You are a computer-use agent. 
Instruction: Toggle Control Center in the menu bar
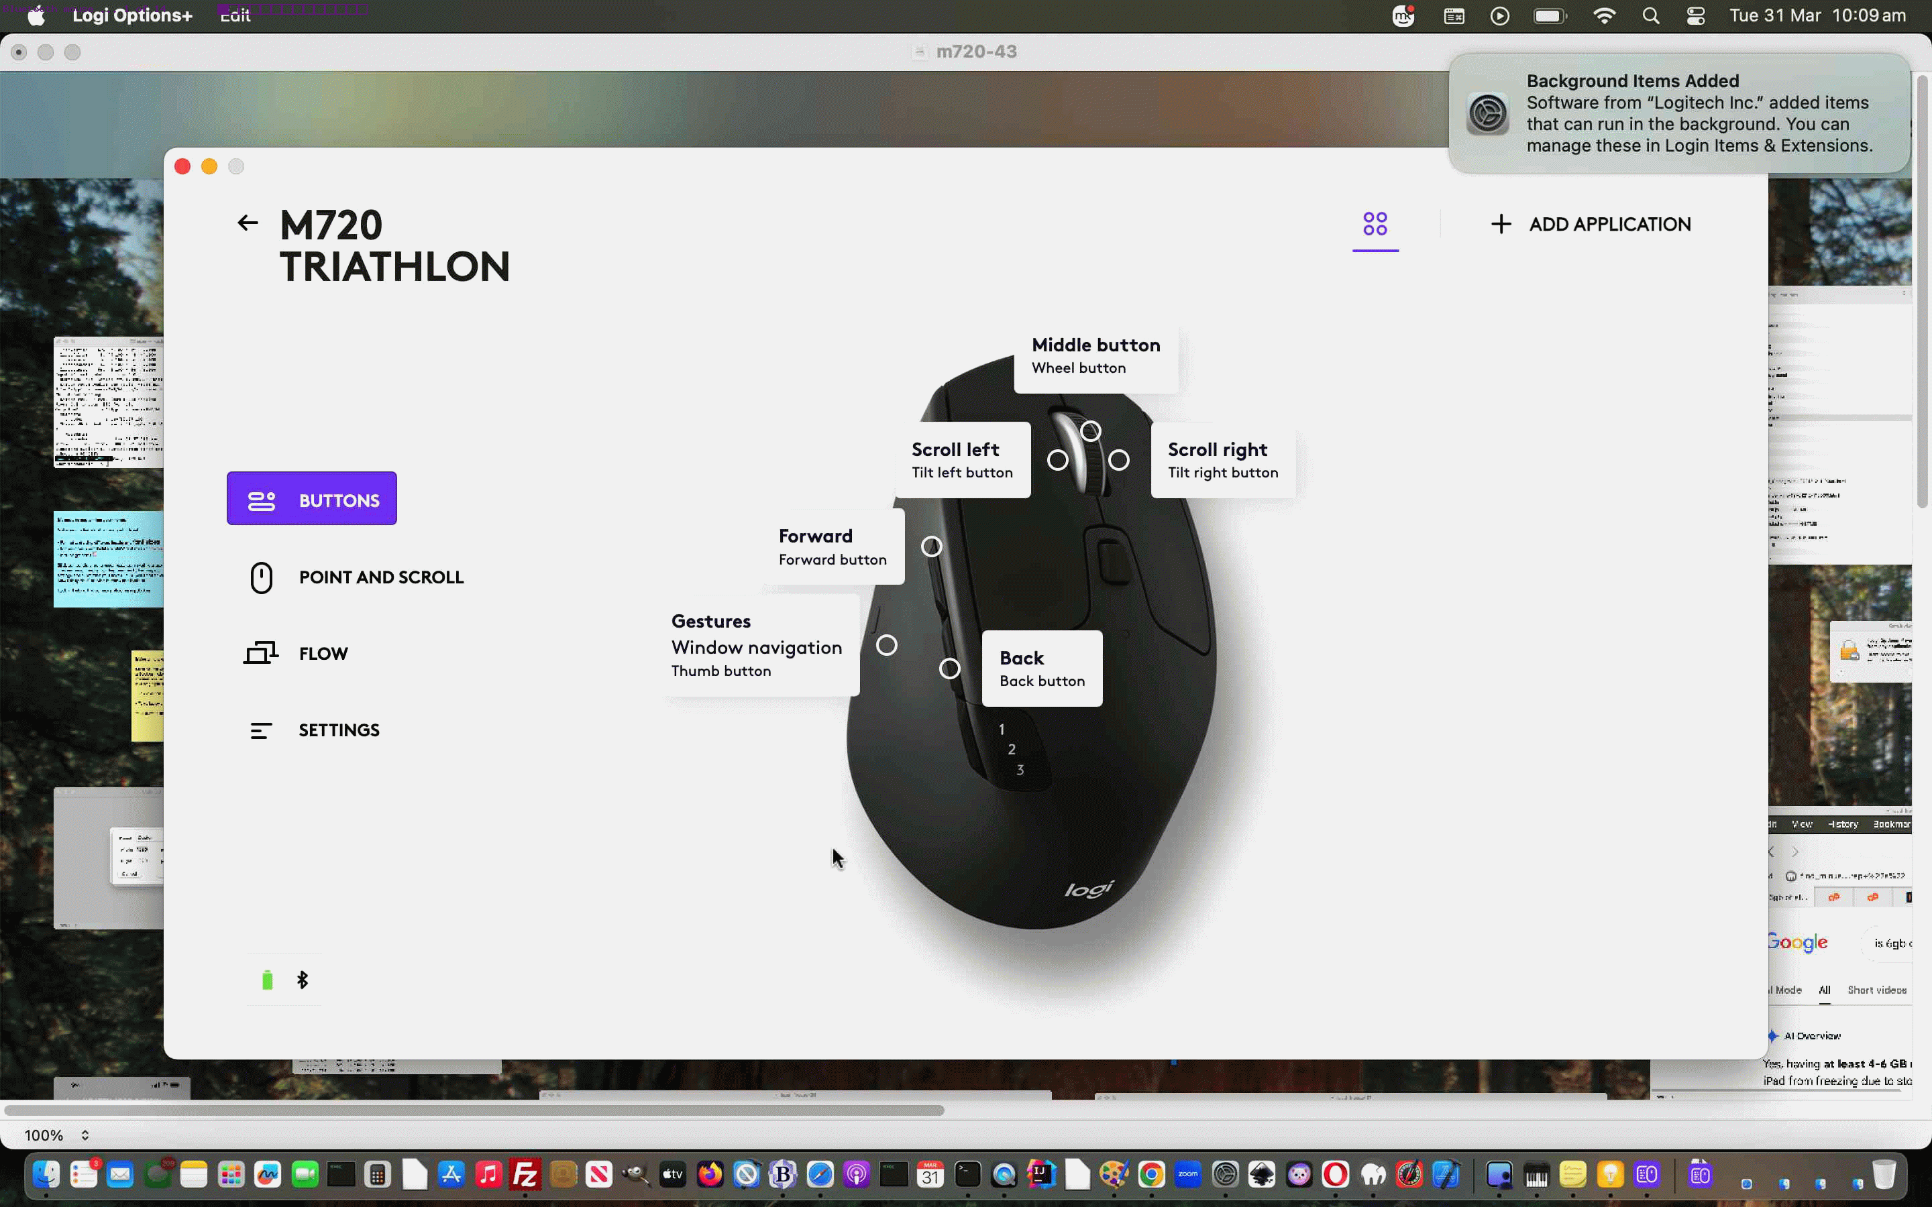[x=1696, y=15]
